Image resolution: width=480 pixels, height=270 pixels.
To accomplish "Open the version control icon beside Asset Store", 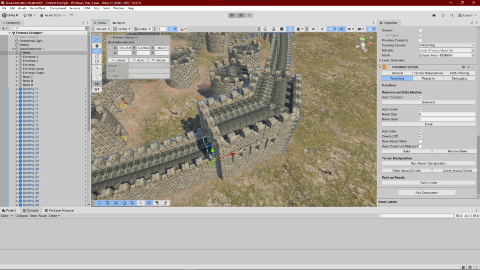I will (x=72, y=15).
